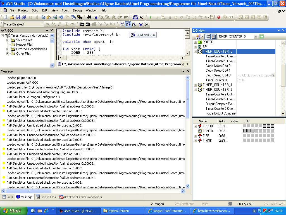The width and height of the screenshot is (286, 215).
Task: Expand the Source Files folder
Action: coord(8,40)
